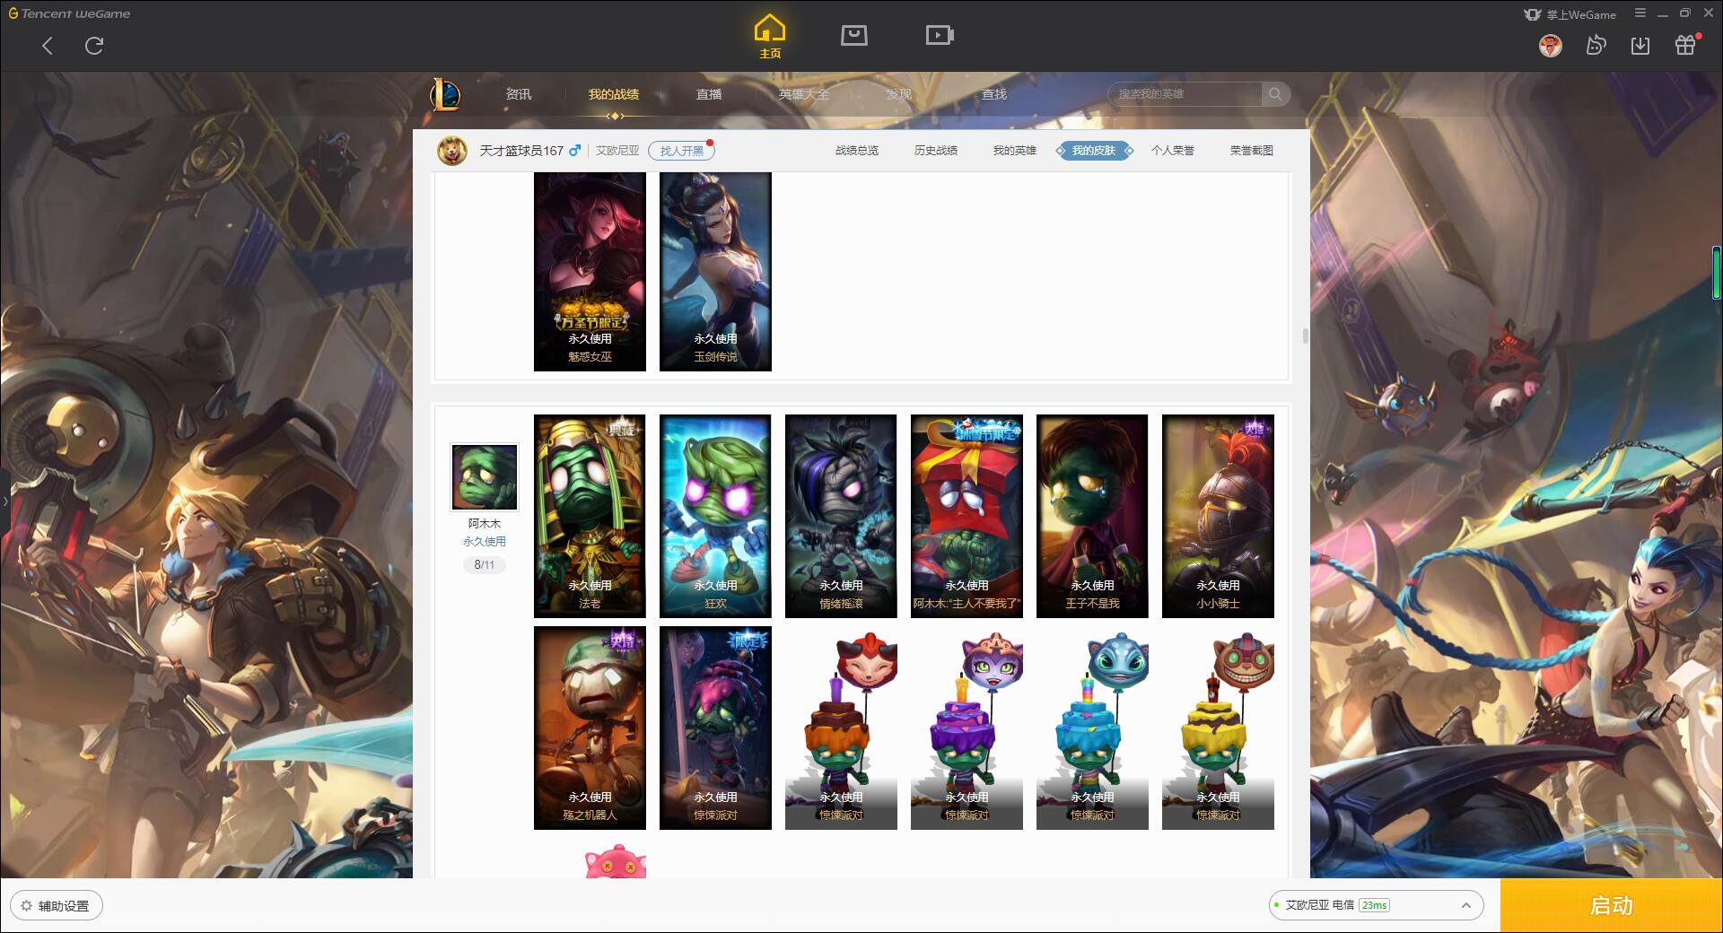Open the 查找 navigation tab

pyautogui.click(x=994, y=94)
